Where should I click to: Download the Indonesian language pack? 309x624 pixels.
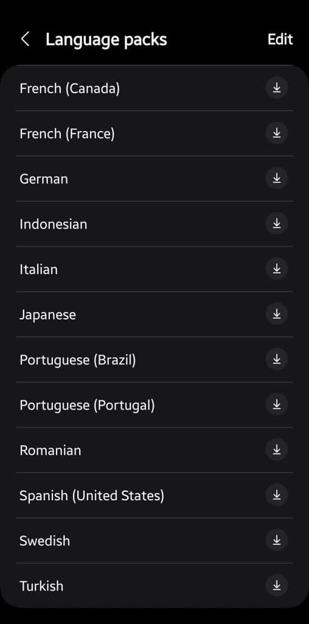[x=277, y=224]
